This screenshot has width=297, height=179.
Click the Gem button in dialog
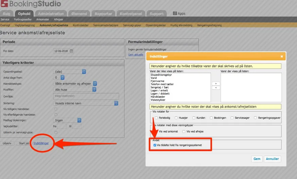pos(257,159)
